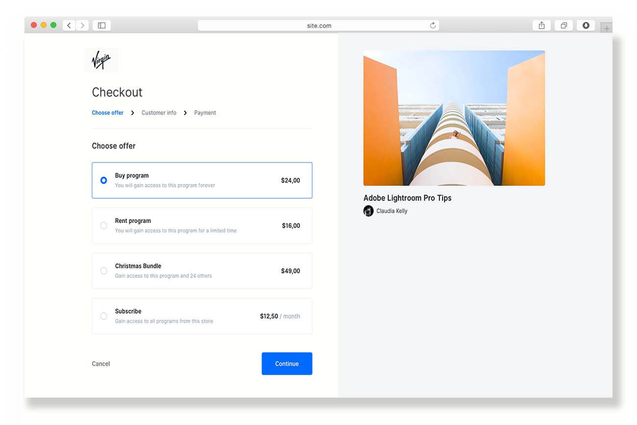Select the Christmas Bundle radio button
The image size is (637, 425).
coord(103,271)
